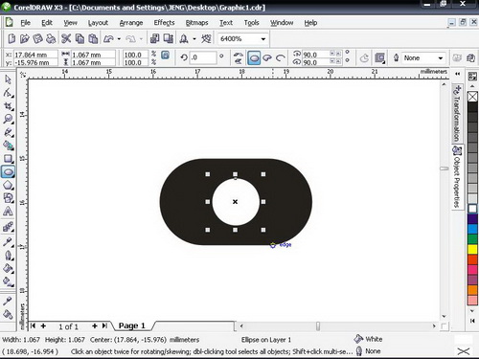Toggle the non-proportional scaling lock
479x359 pixels.
pos(165,55)
